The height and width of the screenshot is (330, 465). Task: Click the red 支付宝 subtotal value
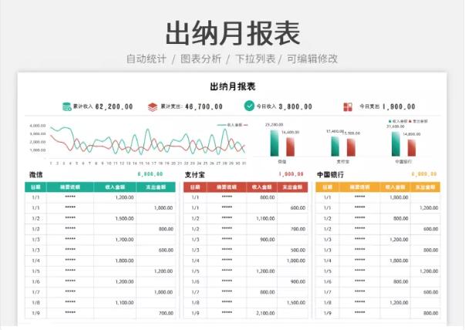[x=291, y=174]
